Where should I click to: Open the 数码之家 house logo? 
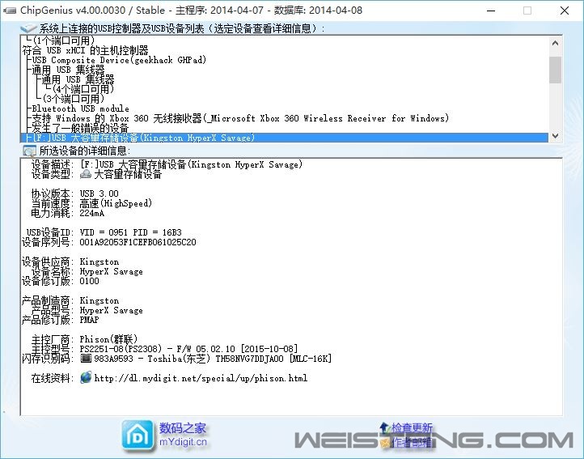coord(138,436)
